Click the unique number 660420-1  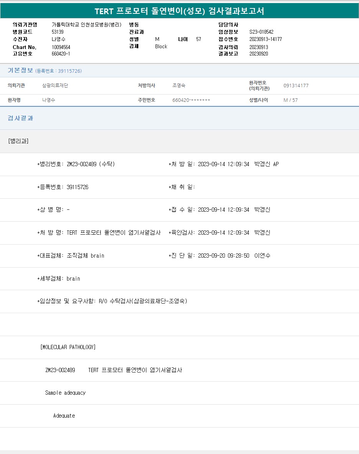(x=61, y=54)
